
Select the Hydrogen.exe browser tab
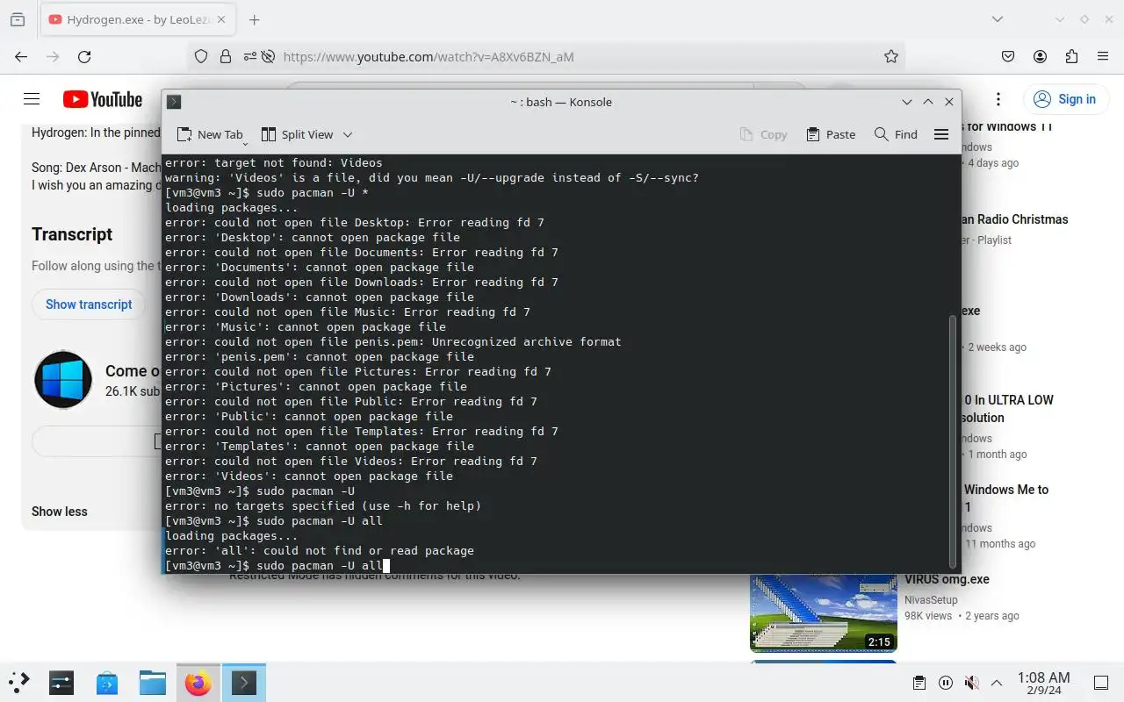click(136, 19)
